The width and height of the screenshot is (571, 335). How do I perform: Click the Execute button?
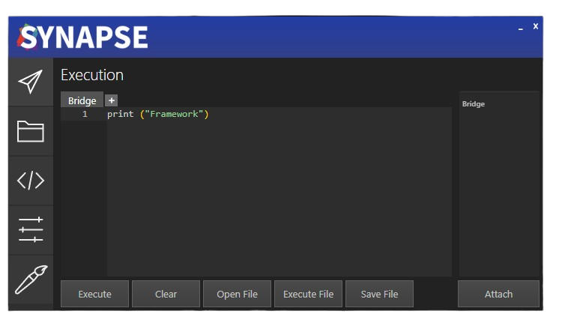coord(94,294)
